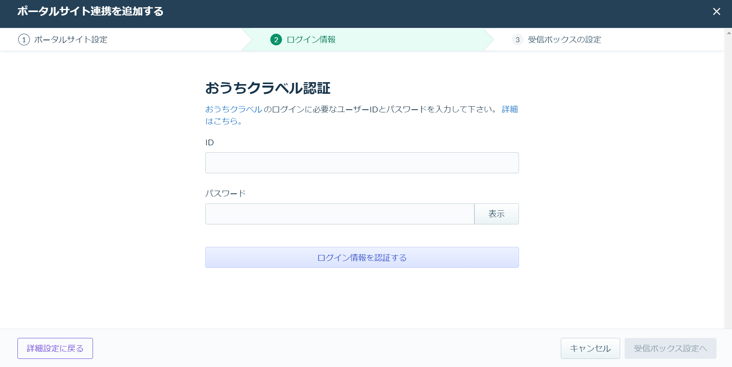Click ログイン情報を認証する button
The image size is (732, 367).
click(362, 257)
